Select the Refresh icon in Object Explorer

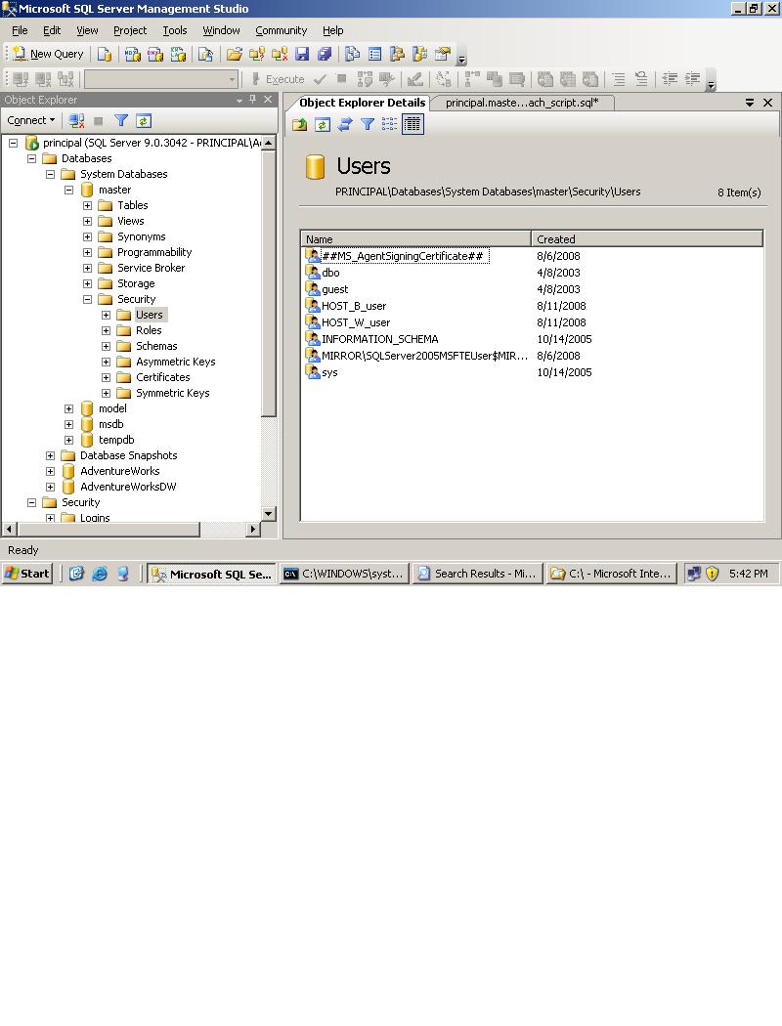pos(143,120)
